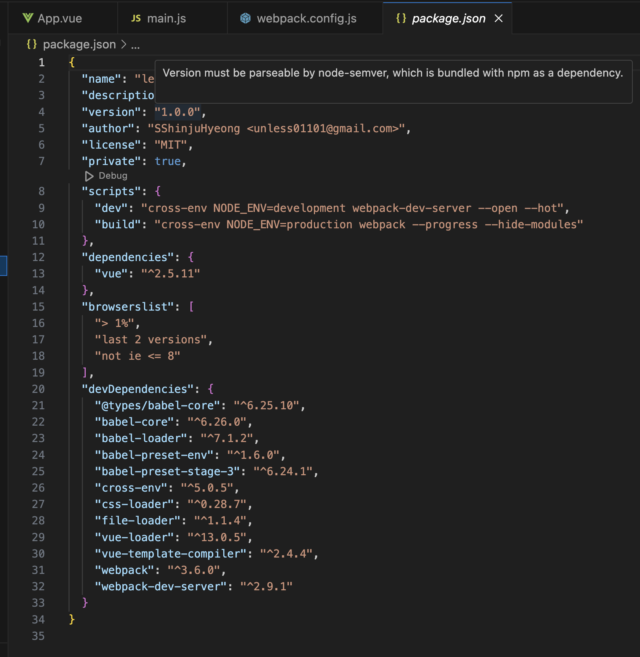Image resolution: width=640 pixels, height=657 pixels.
Task: Click the "vue-template-compiler" dependency name
Action: [171, 554]
